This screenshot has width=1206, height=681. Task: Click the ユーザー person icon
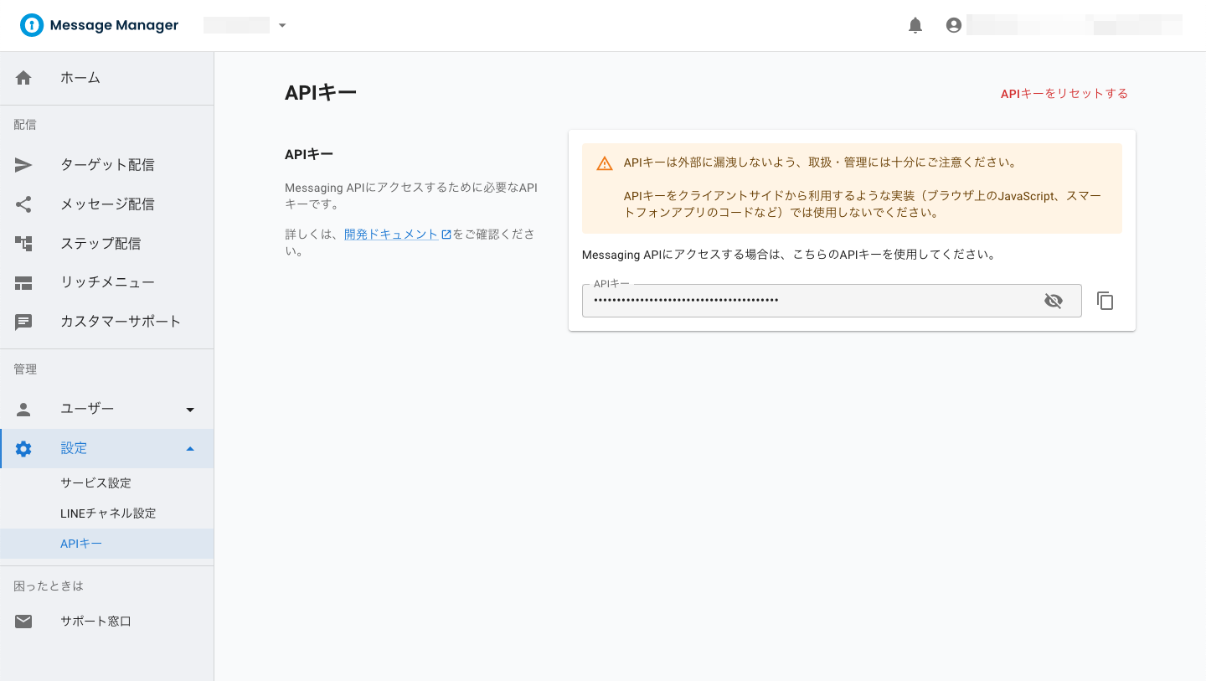(x=23, y=409)
